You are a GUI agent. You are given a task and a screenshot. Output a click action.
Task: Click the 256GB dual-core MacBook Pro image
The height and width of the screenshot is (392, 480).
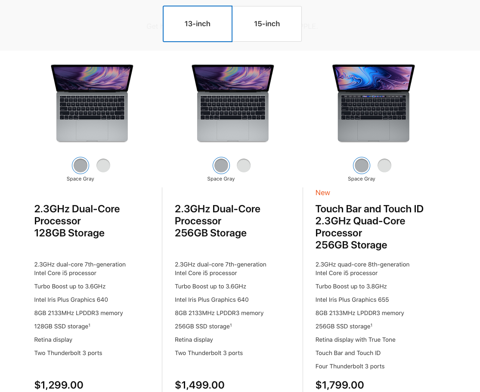[x=232, y=103]
